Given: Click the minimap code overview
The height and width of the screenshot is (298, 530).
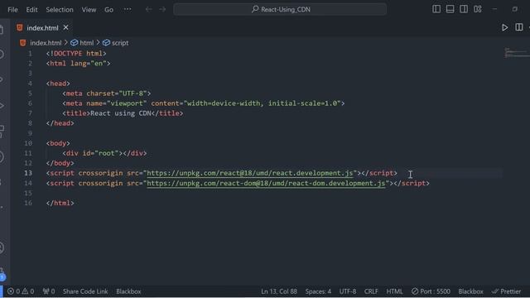Looking at the screenshot, I should tap(516, 52).
